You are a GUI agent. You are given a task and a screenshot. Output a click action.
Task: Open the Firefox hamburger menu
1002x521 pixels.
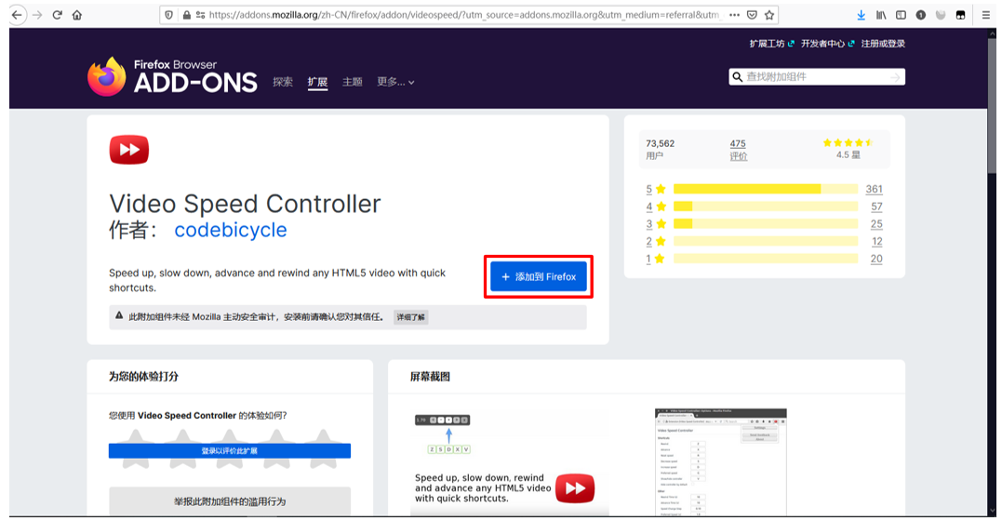pyautogui.click(x=986, y=15)
